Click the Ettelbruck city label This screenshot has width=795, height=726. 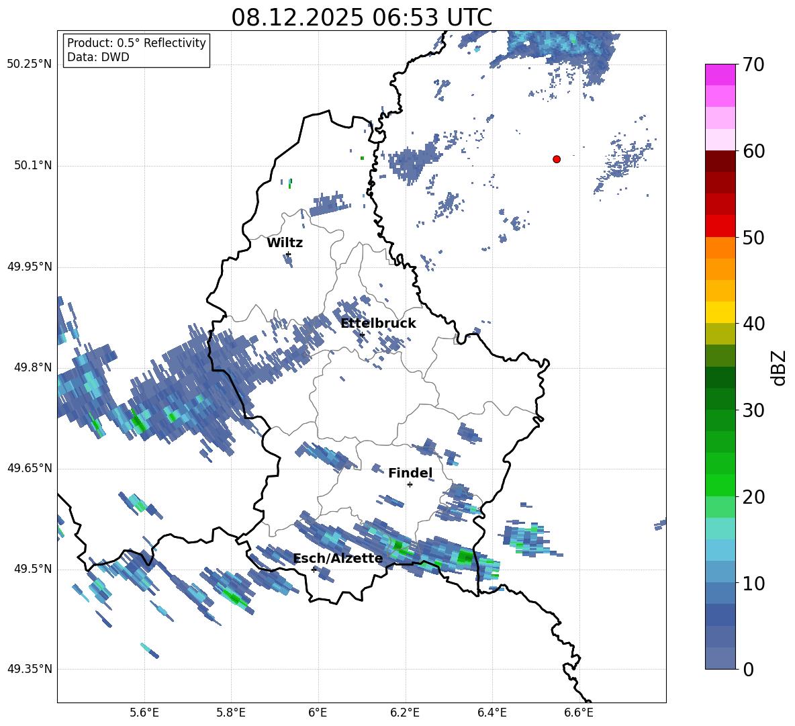tap(378, 324)
